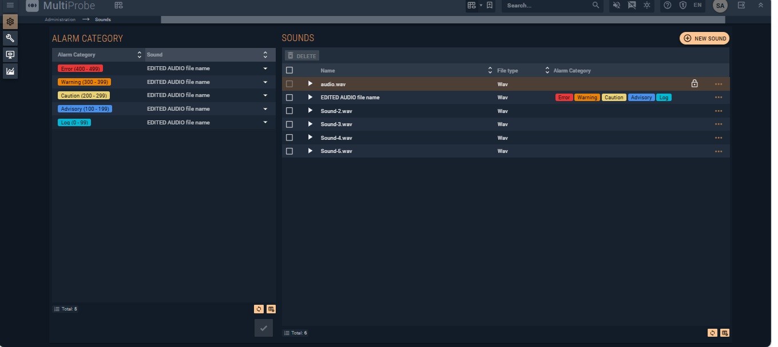Check the box for Sound-2.wav

[289, 111]
